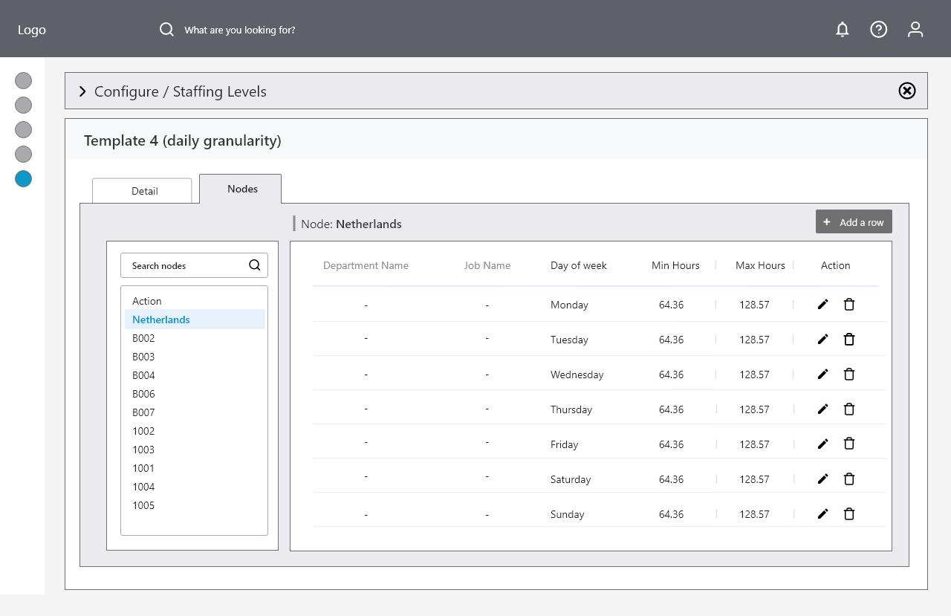Click the Day of week column header

click(579, 265)
